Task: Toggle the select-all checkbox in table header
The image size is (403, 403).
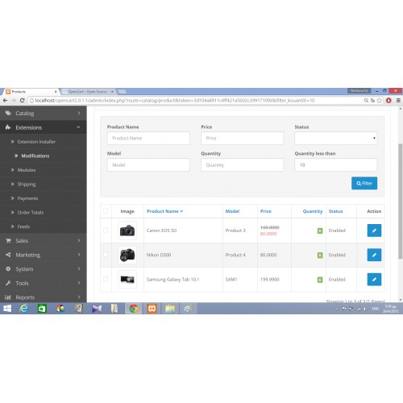Action: click(106, 211)
